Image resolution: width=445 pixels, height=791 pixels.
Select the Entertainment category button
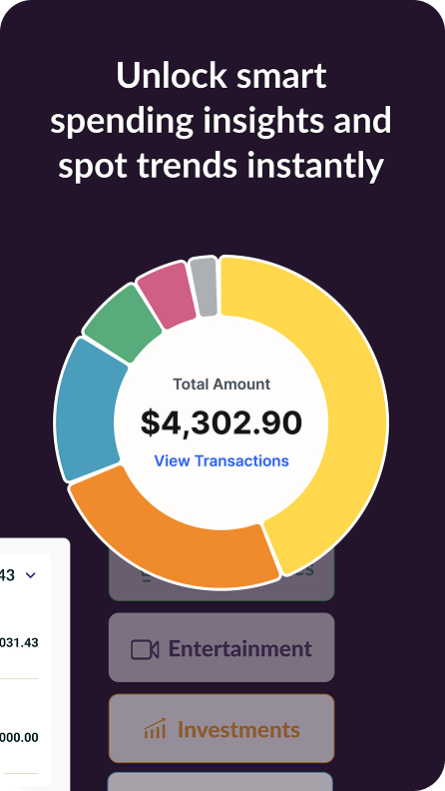tap(222, 647)
